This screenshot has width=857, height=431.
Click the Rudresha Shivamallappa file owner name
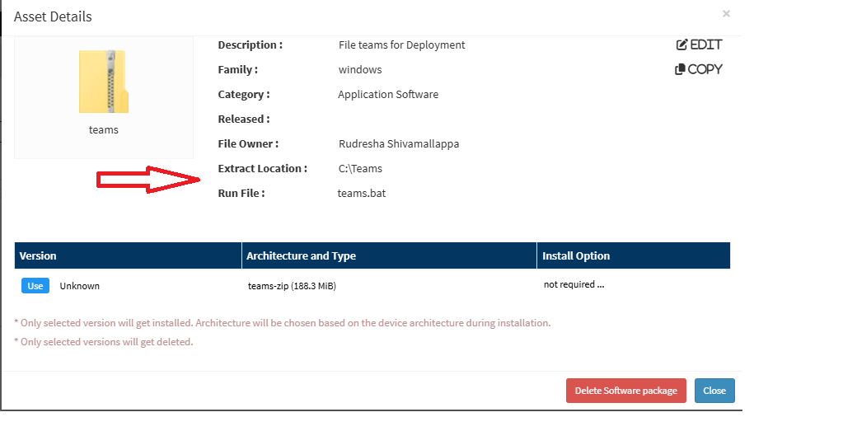[x=399, y=144]
